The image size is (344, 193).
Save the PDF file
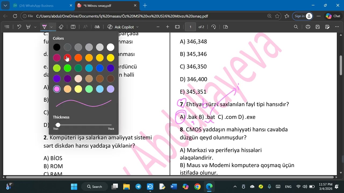(318, 27)
